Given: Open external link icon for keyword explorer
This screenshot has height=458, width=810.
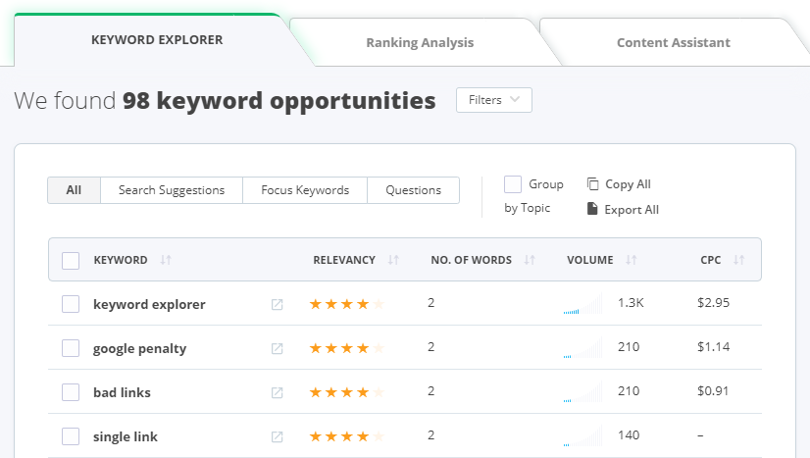Looking at the screenshot, I should point(278,305).
